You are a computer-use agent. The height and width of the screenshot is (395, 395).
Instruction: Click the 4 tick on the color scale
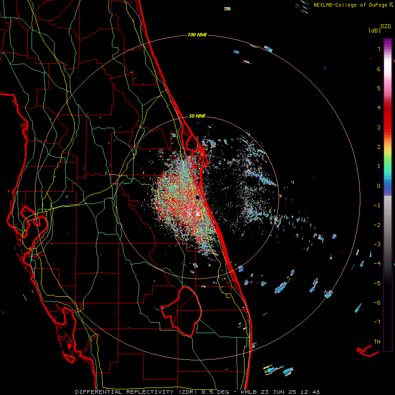tap(379, 108)
